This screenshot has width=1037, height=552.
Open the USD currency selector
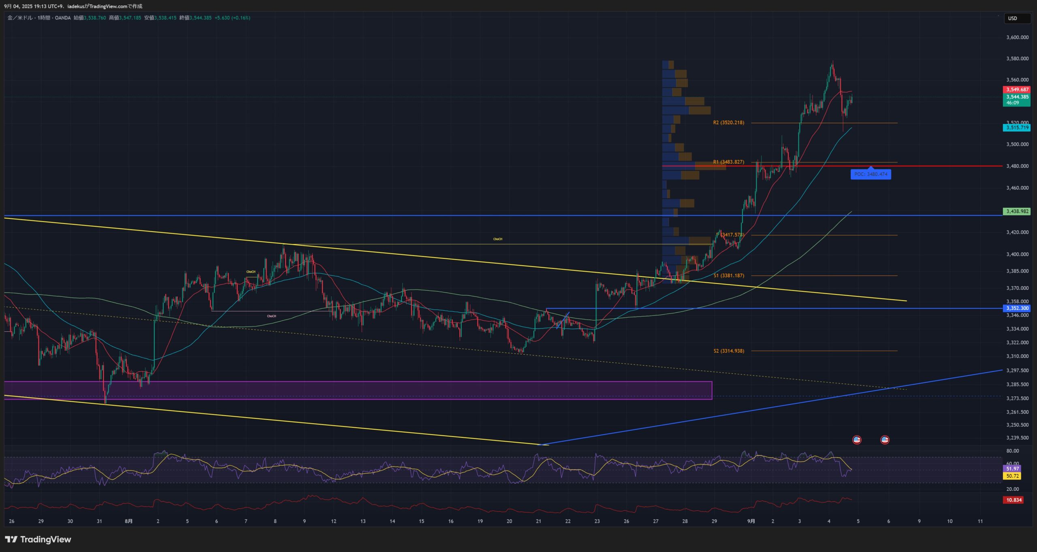click(x=1017, y=18)
